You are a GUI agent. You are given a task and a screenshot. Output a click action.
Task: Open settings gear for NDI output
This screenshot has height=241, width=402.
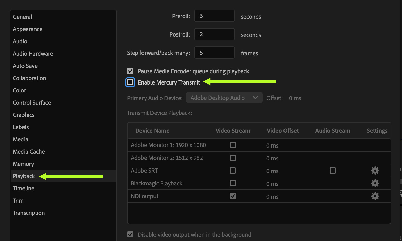(x=375, y=196)
